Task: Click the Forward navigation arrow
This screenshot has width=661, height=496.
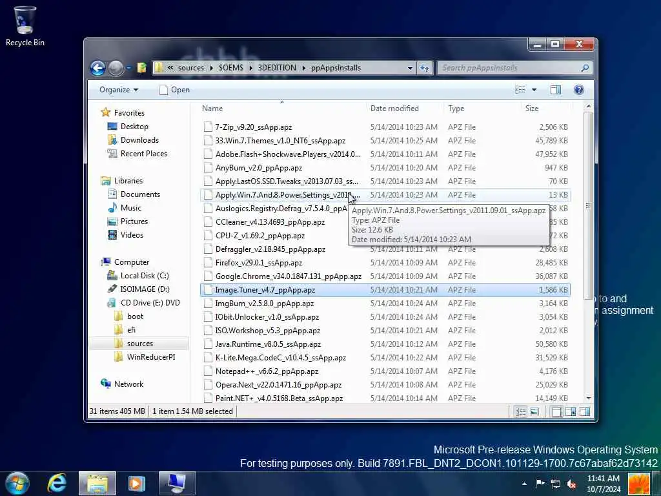Action: click(116, 68)
